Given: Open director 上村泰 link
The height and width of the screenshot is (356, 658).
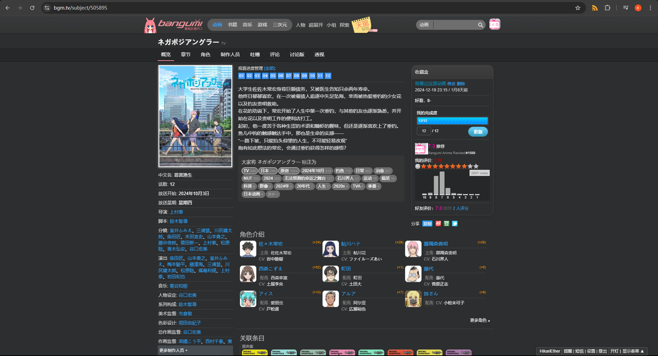Looking at the screenshot, I should [x=176, y=212].
